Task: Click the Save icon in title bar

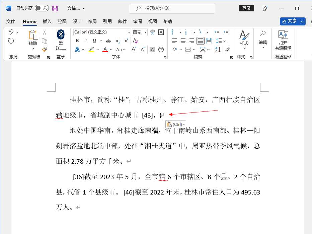Action: point(55,8)
